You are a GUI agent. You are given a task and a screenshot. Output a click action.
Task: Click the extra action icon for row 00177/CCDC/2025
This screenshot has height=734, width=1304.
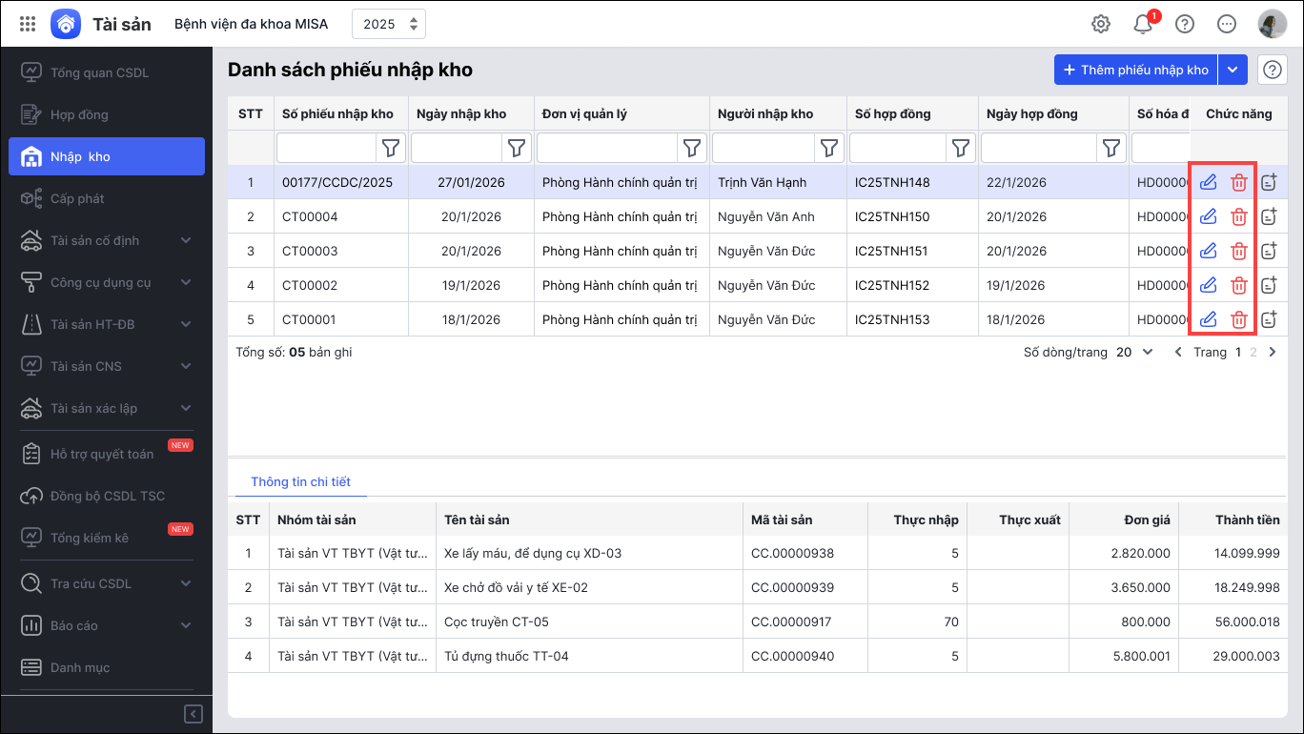(1269, 182)
